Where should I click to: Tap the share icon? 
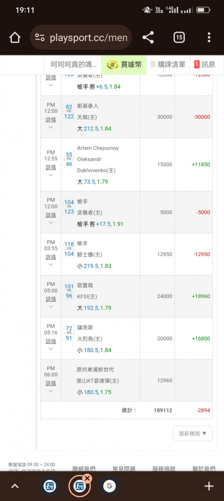point(148,38)
